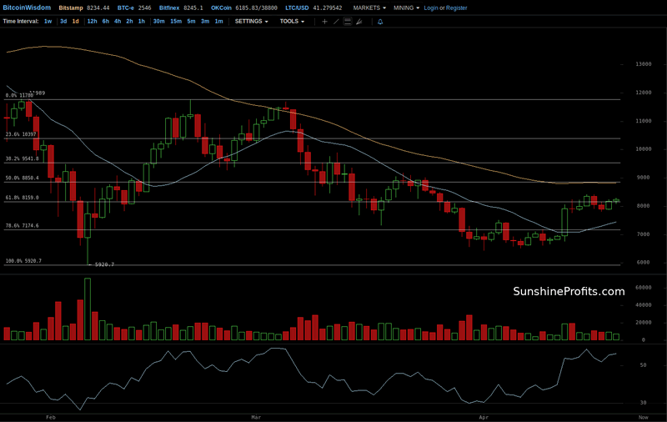Click the 61.8% 8159.0 Fibonacci label
The width and height of the screenshot is (667, 422).
23,198
